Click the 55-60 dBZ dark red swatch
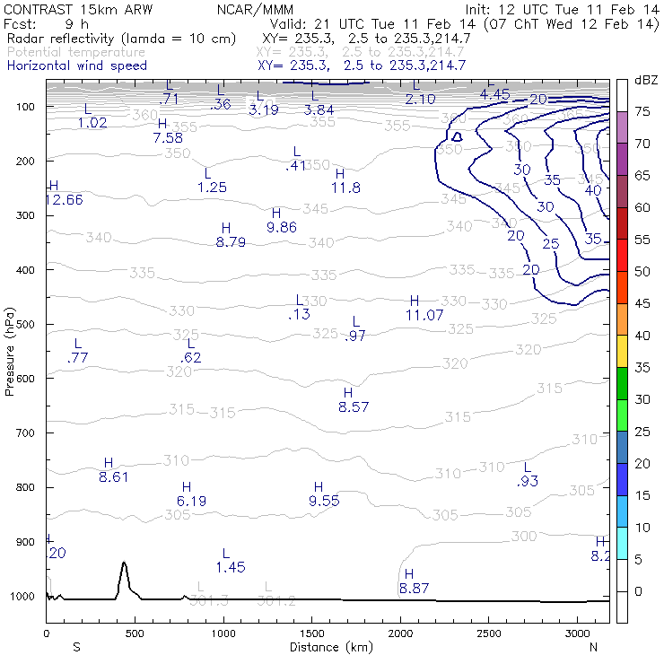The height and width of the screenshot is (664, 664). click(622, 223)
